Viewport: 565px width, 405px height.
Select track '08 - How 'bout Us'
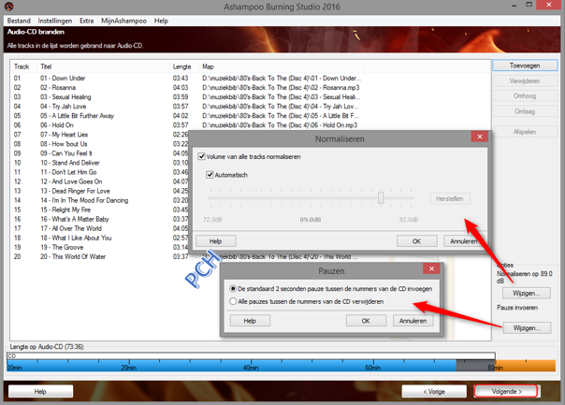pos(64,144)
